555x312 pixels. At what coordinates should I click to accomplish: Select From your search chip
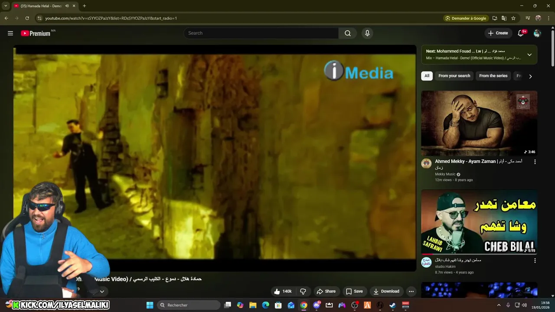click(454, 76)
